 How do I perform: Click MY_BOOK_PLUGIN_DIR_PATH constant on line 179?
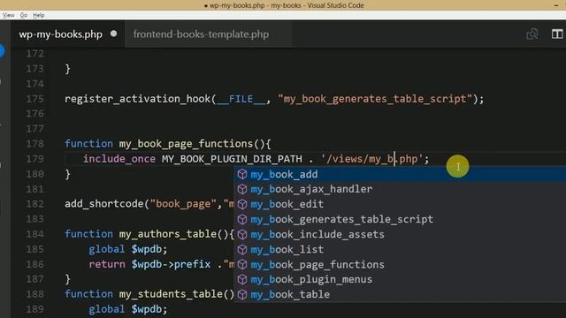(232, 159)
